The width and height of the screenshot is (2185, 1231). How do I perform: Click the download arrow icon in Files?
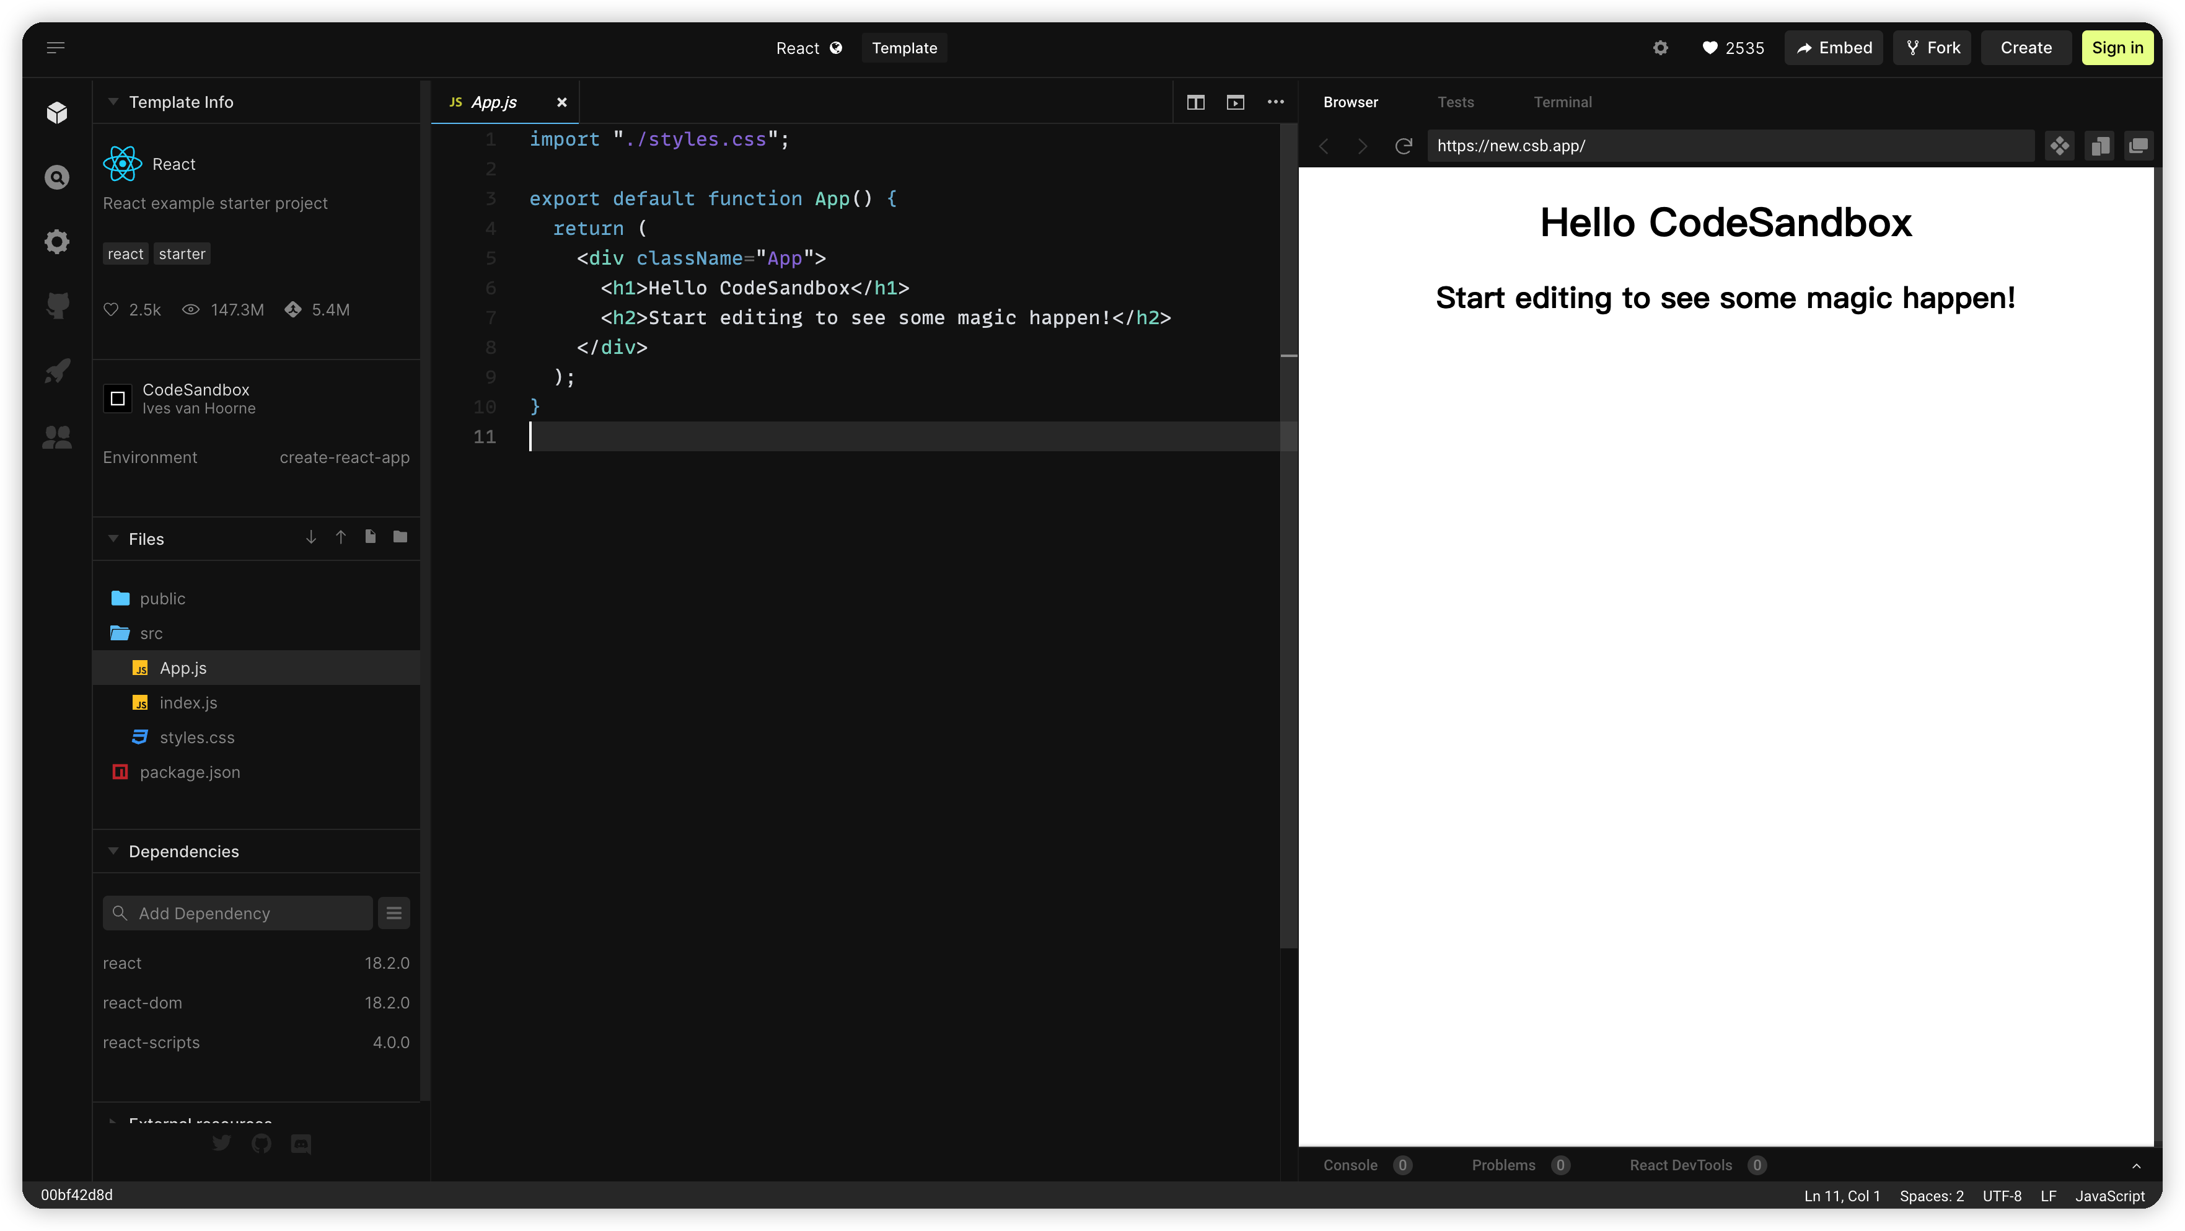coord(311,537)
